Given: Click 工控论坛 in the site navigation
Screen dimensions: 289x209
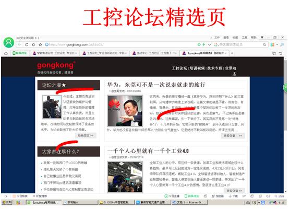Looking at the screenshot, I should coord(179,68).
